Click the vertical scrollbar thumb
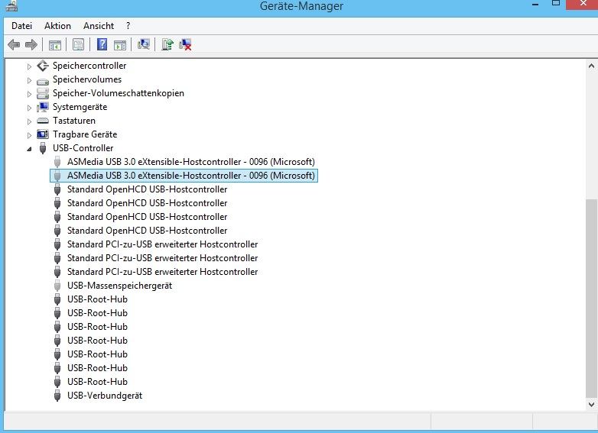This screenshot has height=433, width=598. (x=591, y=298)
